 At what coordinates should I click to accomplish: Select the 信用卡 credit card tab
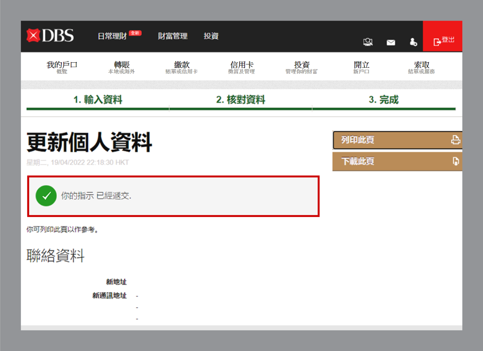pyautogui.click(x=241, y=67)
